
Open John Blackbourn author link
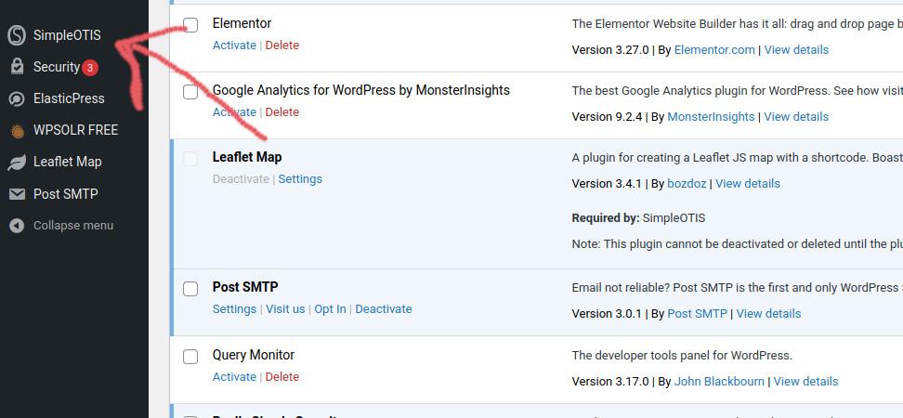719,382
